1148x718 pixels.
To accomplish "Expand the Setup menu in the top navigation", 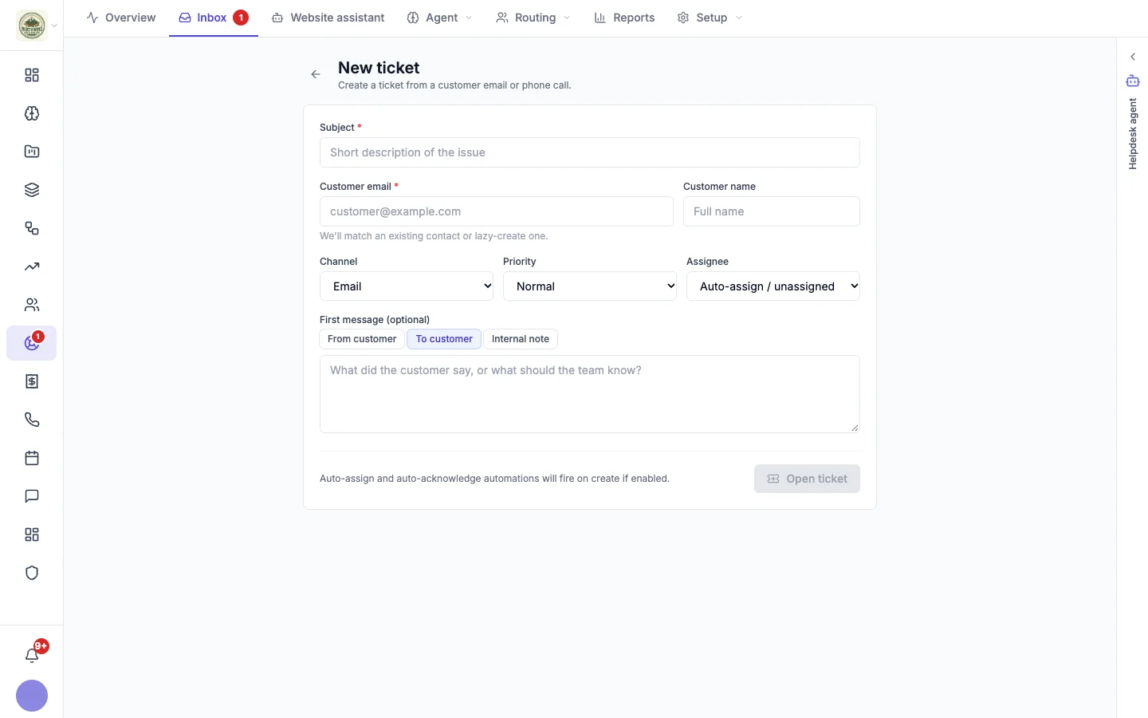I will click(710, 18).
